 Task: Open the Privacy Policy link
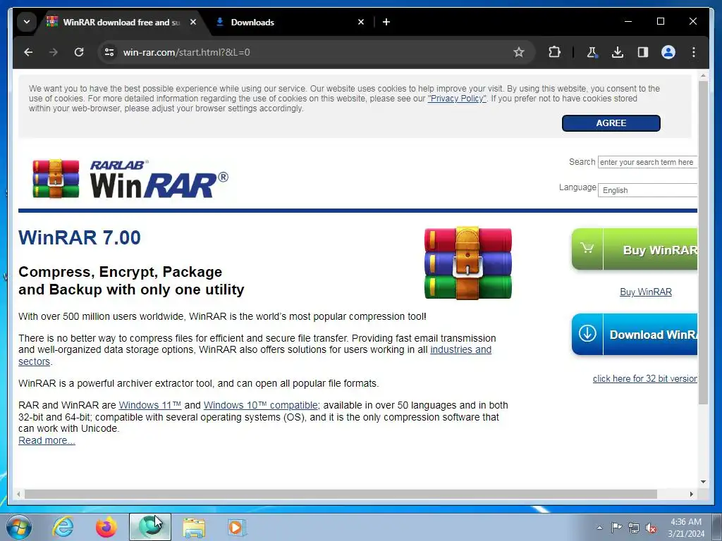tap(457, 99)
